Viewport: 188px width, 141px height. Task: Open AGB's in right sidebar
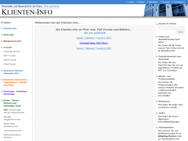(x=162, y=113)
